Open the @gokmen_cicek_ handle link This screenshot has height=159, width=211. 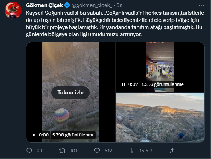pyautogui.click(x=92, y=5)
